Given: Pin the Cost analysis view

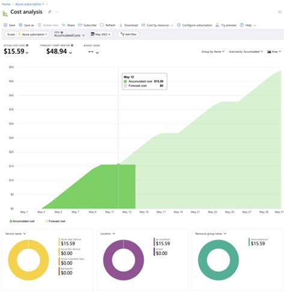Looking at the screenshot, I should coord(49,12).
